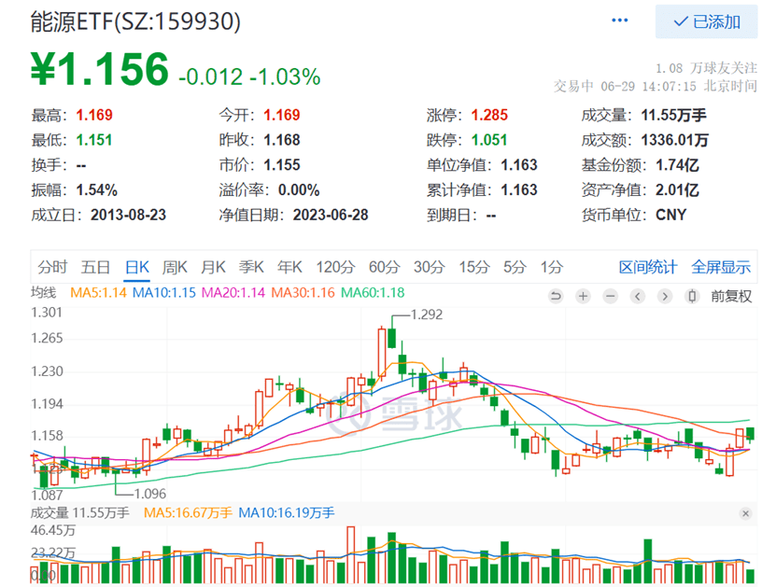
Task: Switch to the 5分 chart tab
Action: [515, 267]
